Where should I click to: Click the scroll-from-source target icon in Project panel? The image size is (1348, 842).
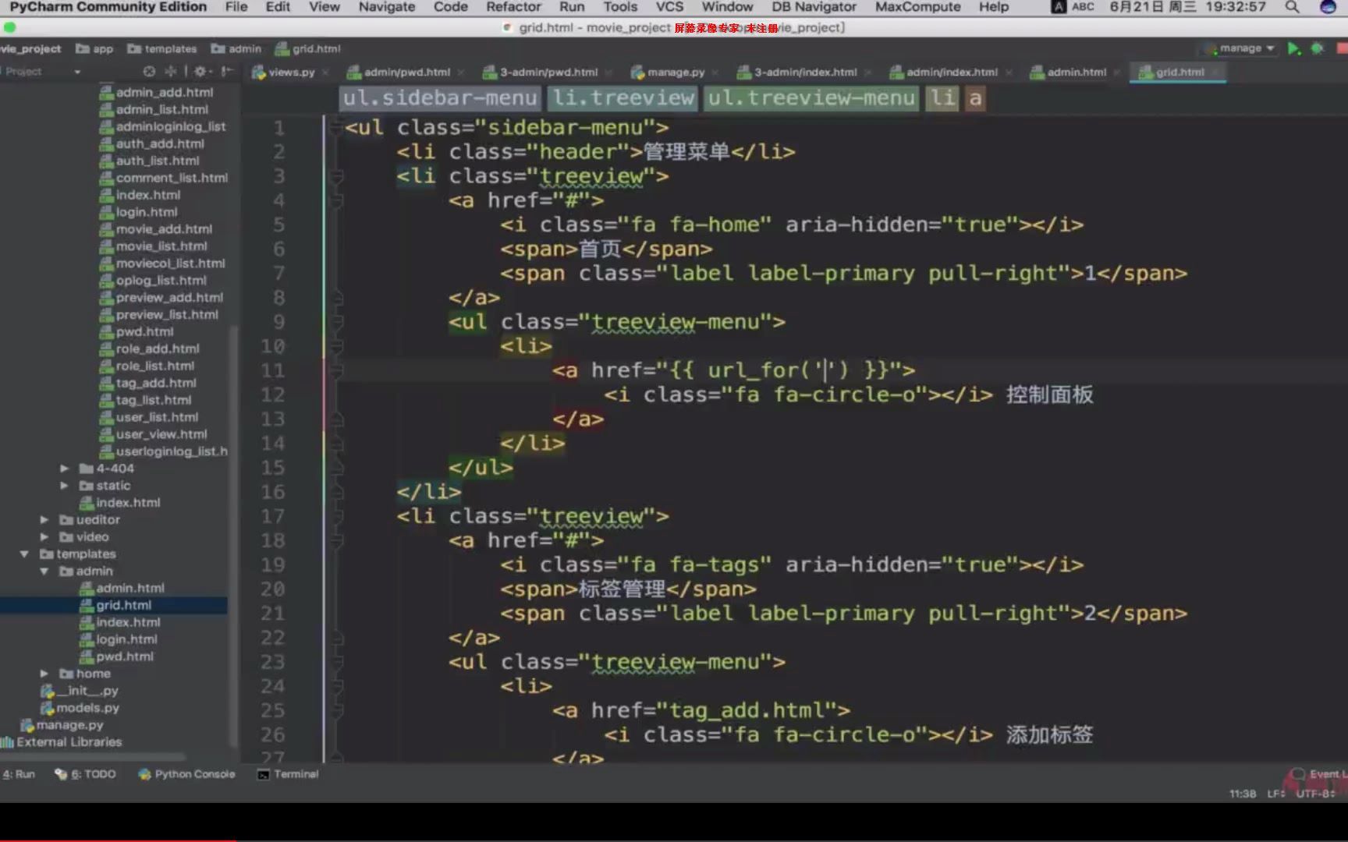tap(150, 72)
